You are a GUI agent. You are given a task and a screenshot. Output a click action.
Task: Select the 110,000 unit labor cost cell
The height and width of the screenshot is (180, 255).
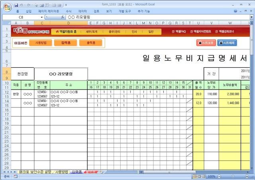(x=212, y=94)
